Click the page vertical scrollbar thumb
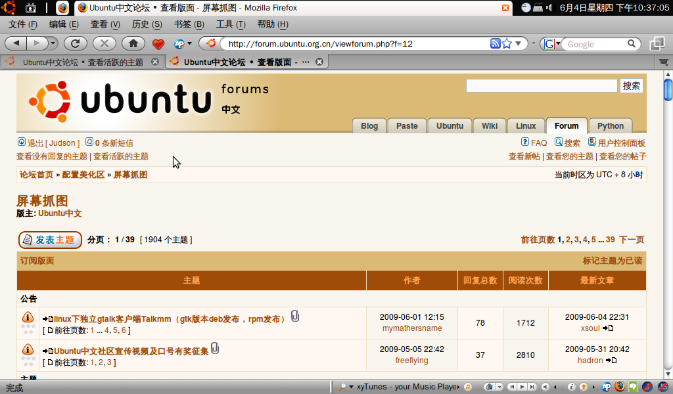The image size is (673, 394). pyautogui.click(x=668, y=89)
